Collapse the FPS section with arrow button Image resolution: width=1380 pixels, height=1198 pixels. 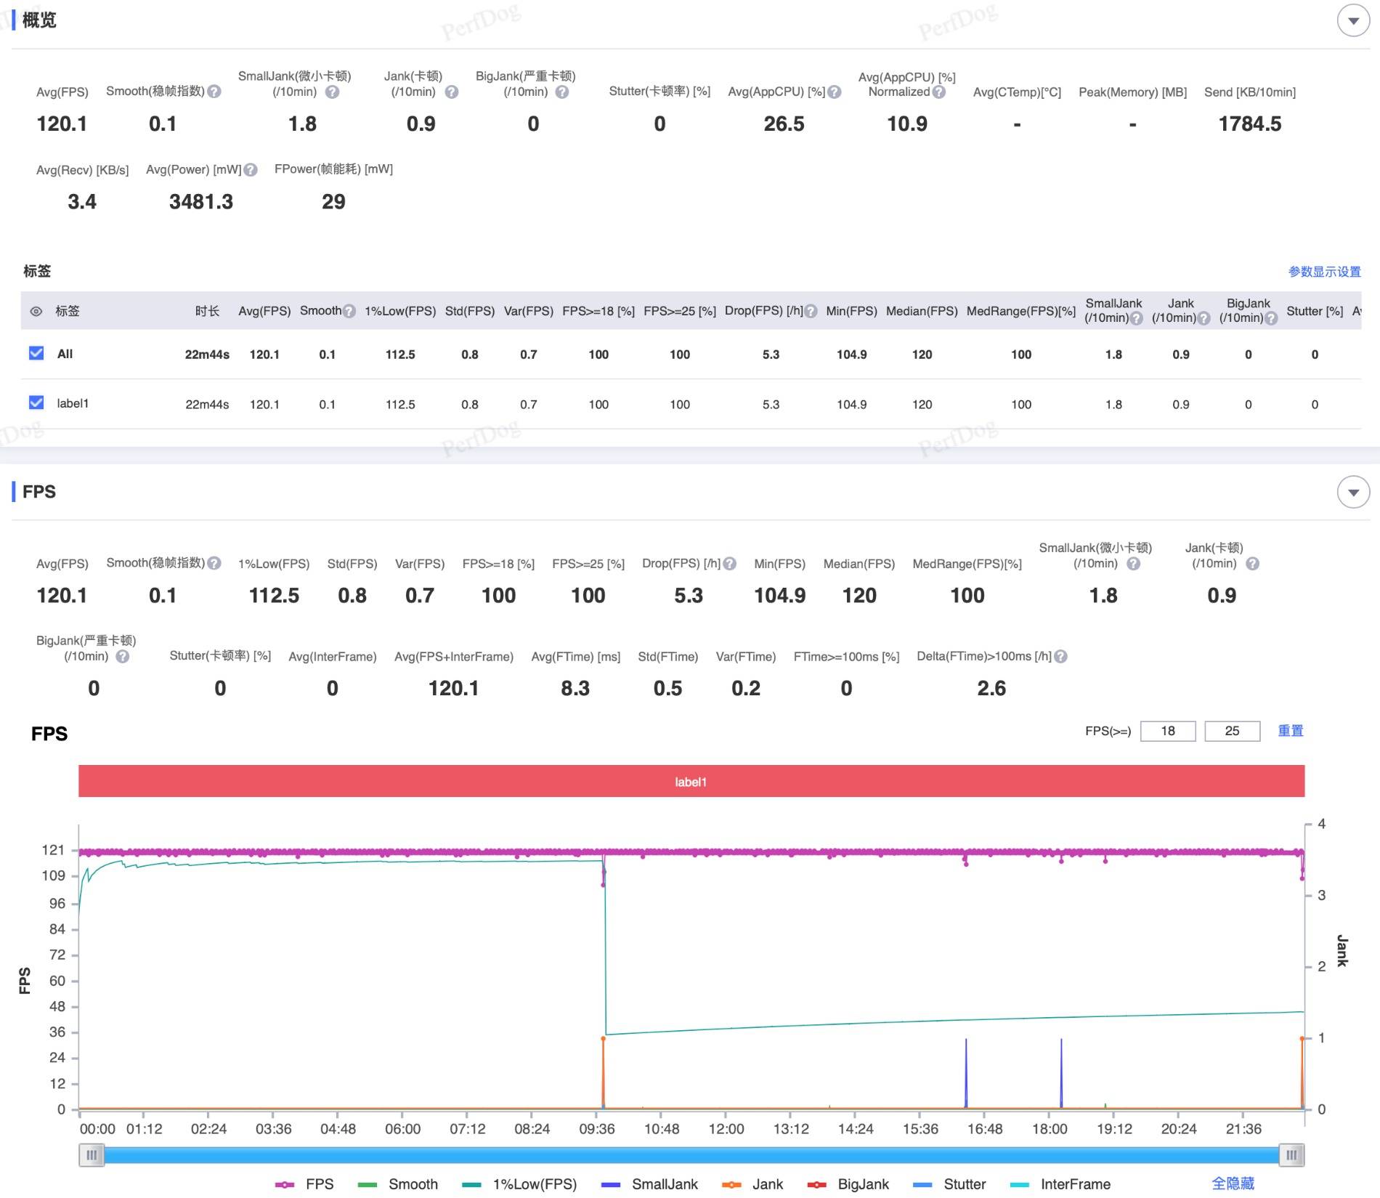pos(1353,493)
